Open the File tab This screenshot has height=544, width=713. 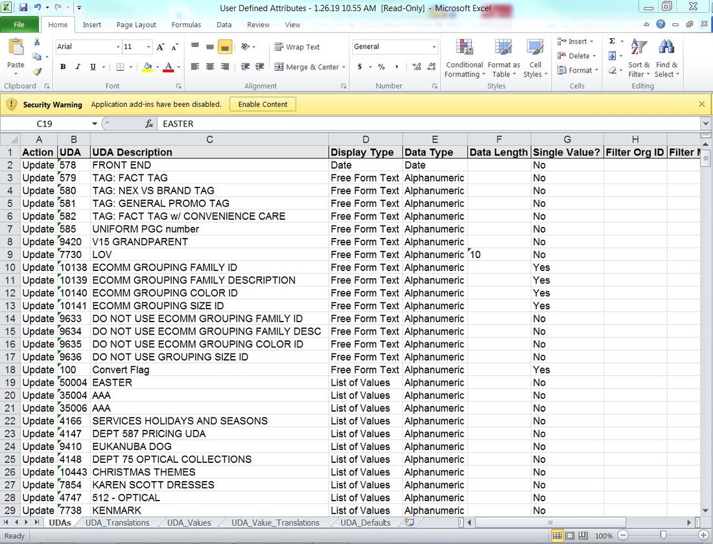click(19, 25)
